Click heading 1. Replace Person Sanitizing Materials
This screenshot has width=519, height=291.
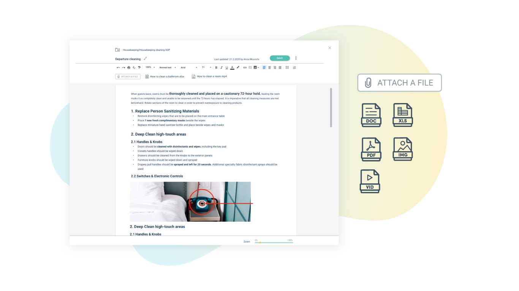(165, 111)
